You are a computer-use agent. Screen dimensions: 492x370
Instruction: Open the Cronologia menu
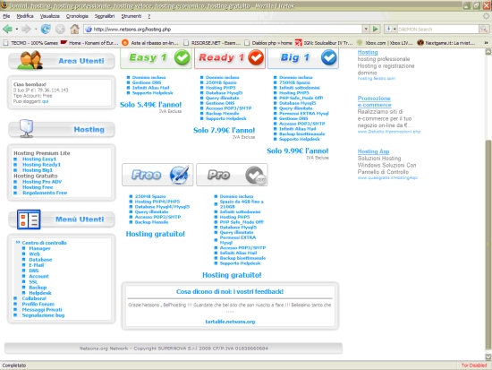(77, 16)
